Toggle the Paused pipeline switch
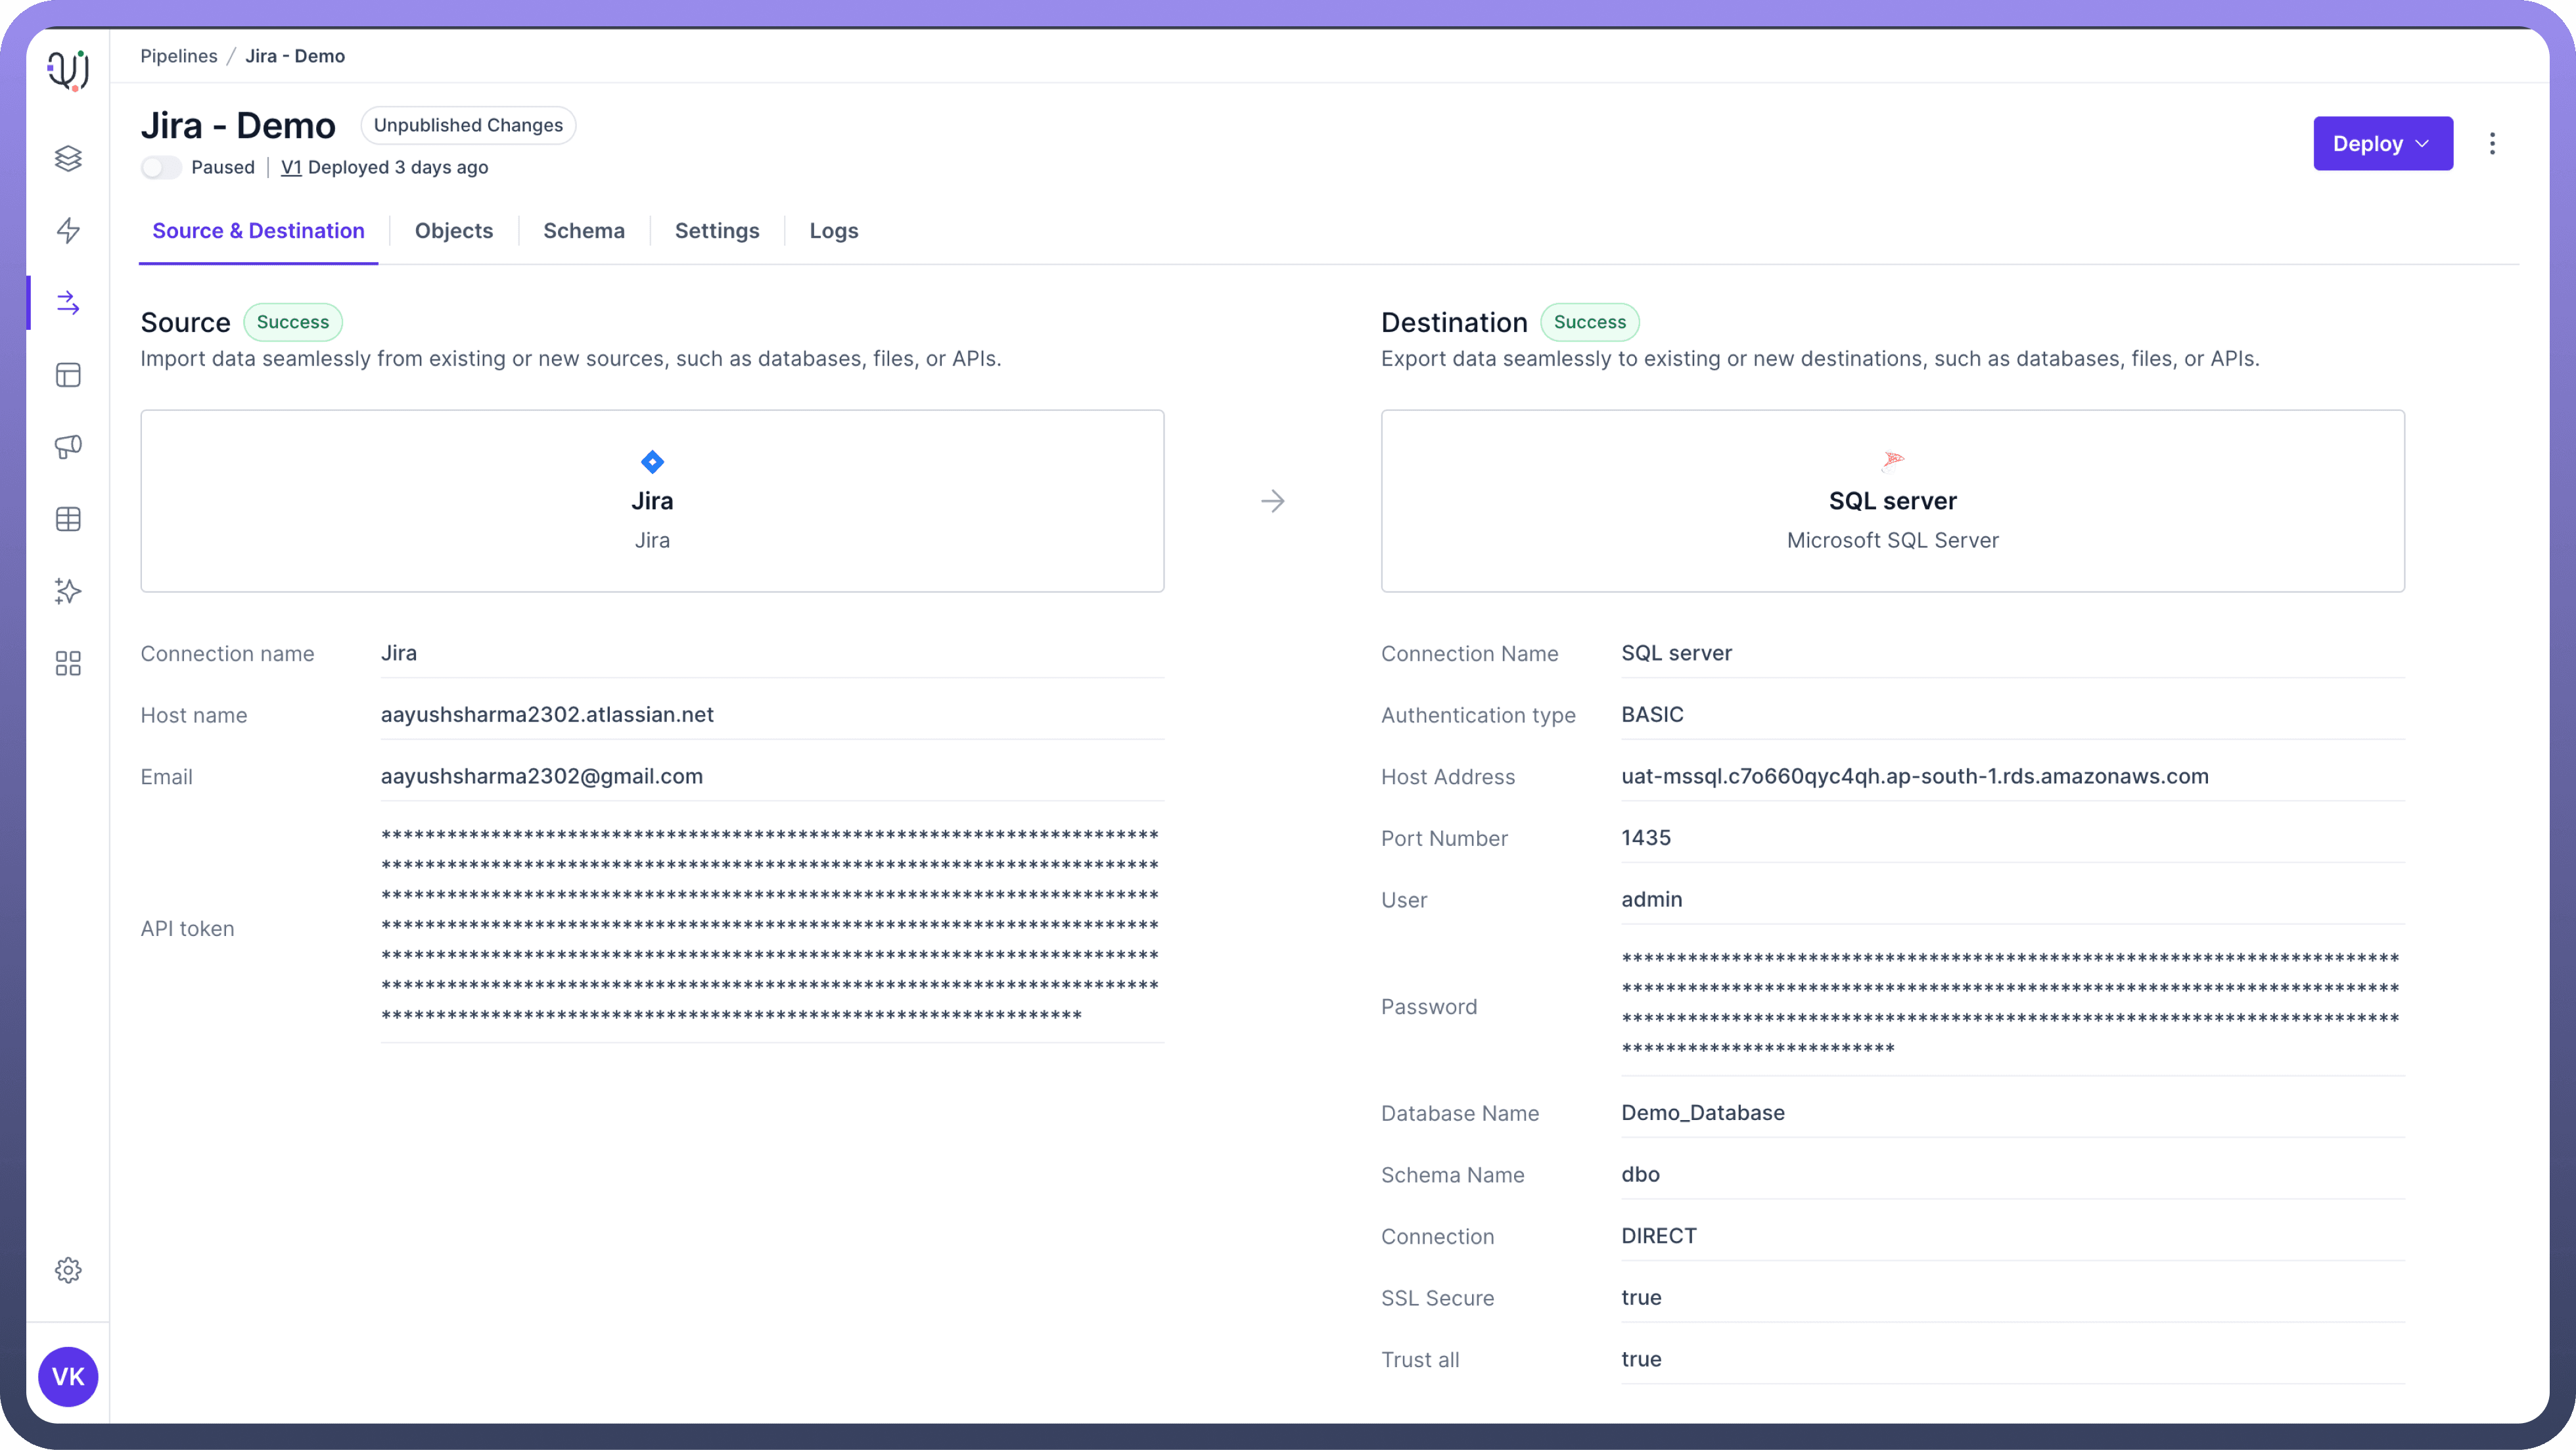This screenshot has width=2576, height=1450. pyautogui.click(x=160, y=167)
